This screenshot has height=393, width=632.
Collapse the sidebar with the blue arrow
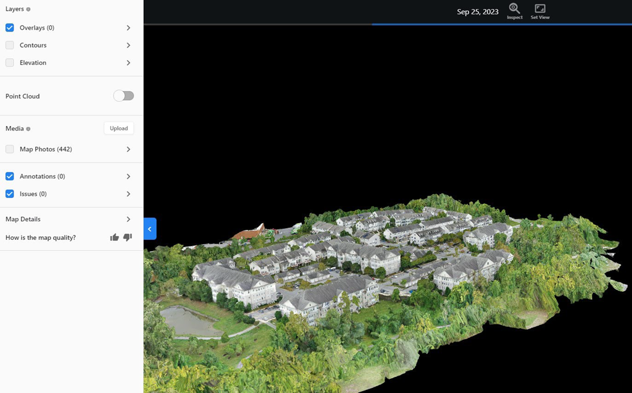pos(150,229)
